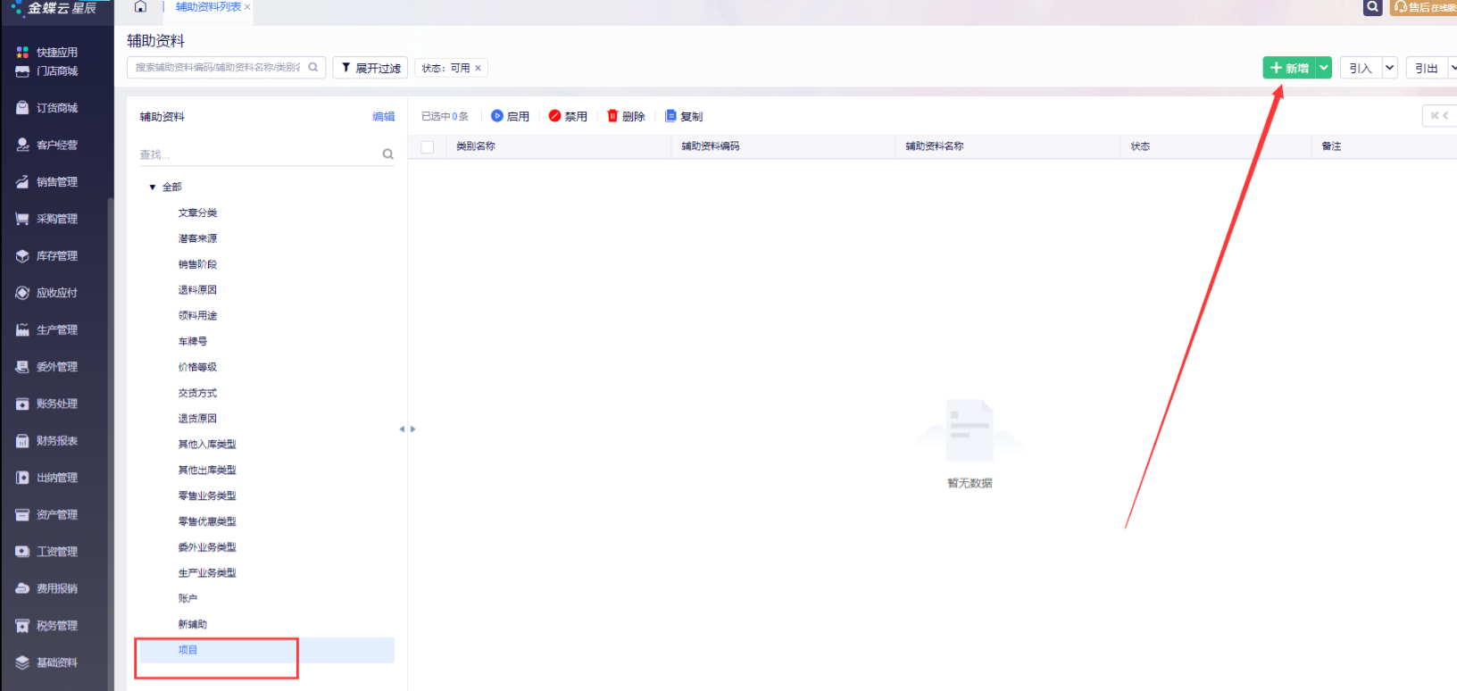
Task: Collapse the 全部 tree node
Action: pos(153,187)
